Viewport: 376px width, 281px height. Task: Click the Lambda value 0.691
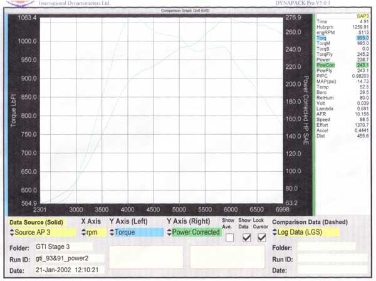coord(363,109)
